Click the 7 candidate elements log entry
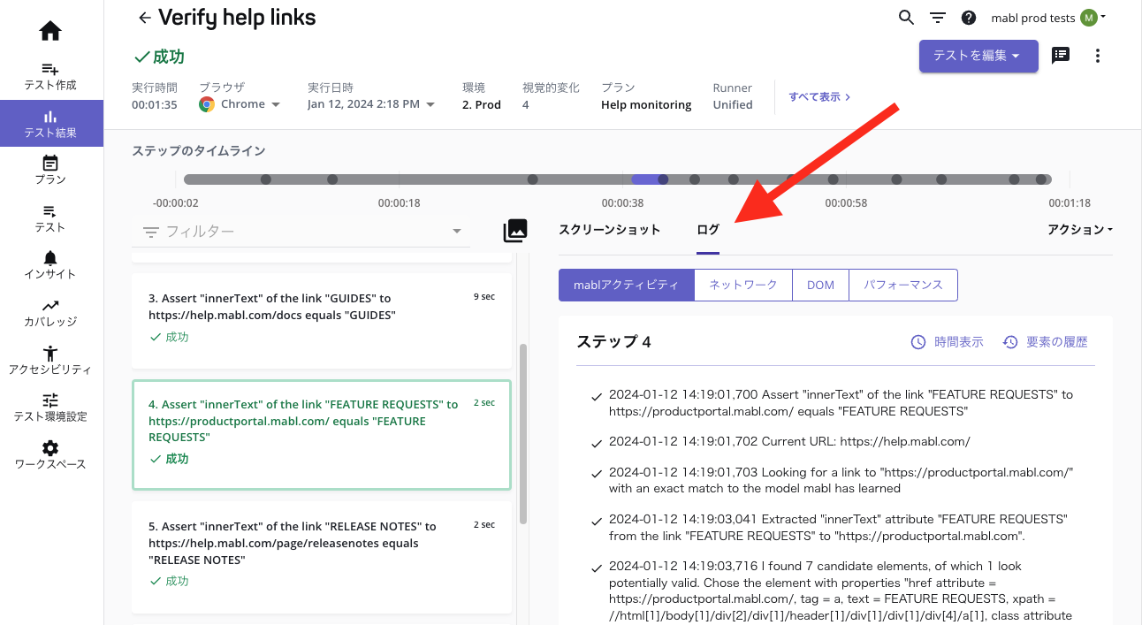Image resolution: width=1142 pixels, height=625 pixels. pyautogui.click(x=840, y=591)
